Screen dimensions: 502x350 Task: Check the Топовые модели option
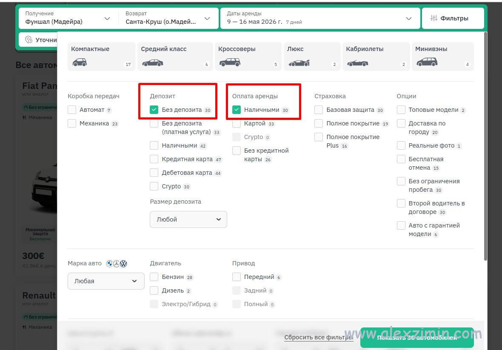401,110
